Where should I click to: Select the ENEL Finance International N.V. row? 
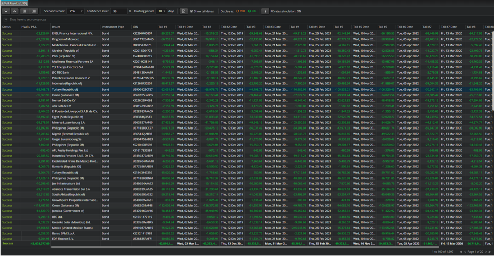tap(247, 33)
